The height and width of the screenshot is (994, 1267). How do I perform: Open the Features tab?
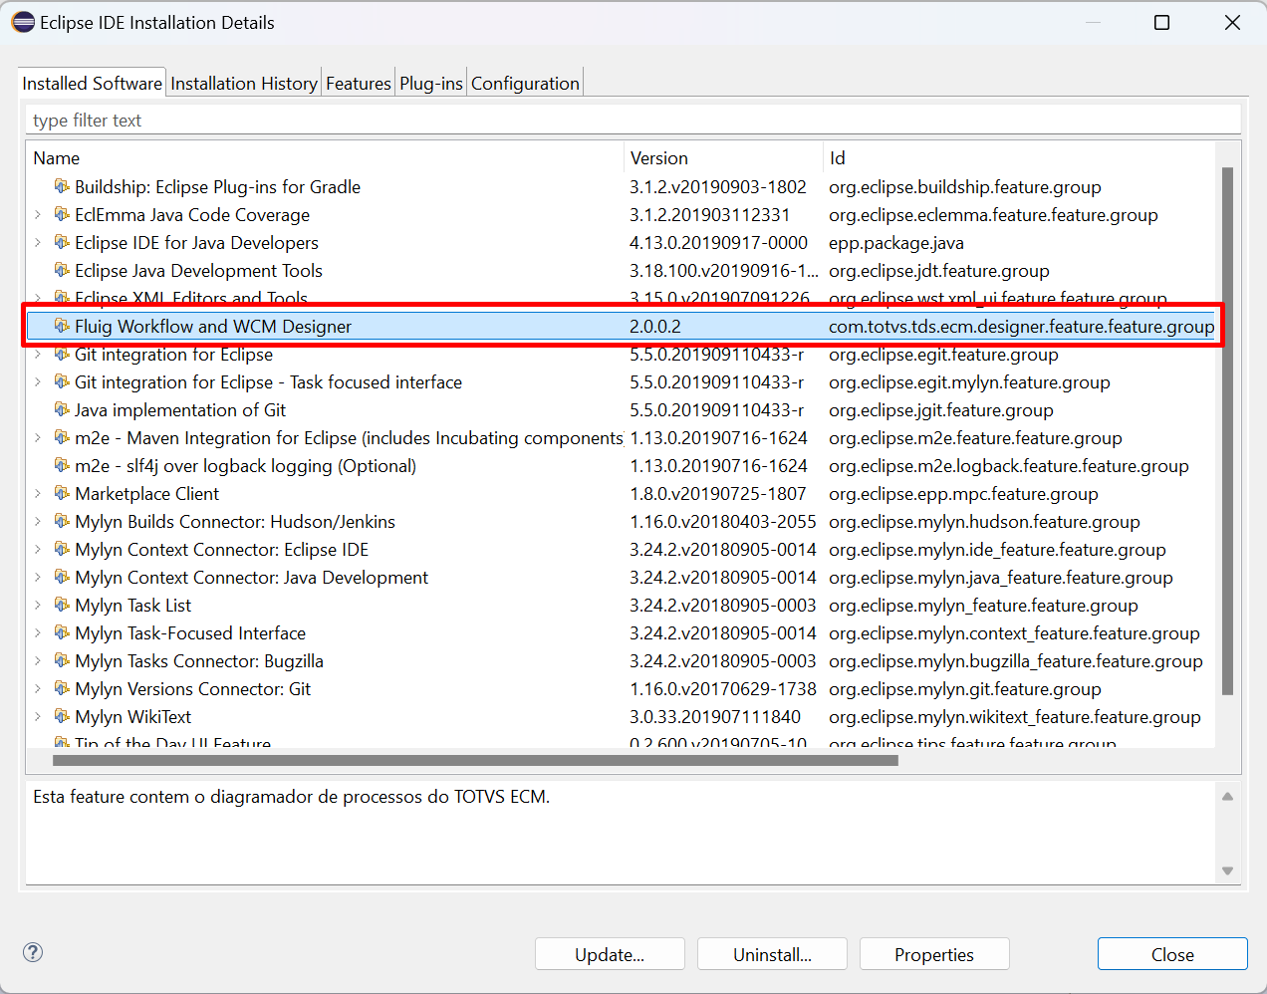[x=359, y=84]
